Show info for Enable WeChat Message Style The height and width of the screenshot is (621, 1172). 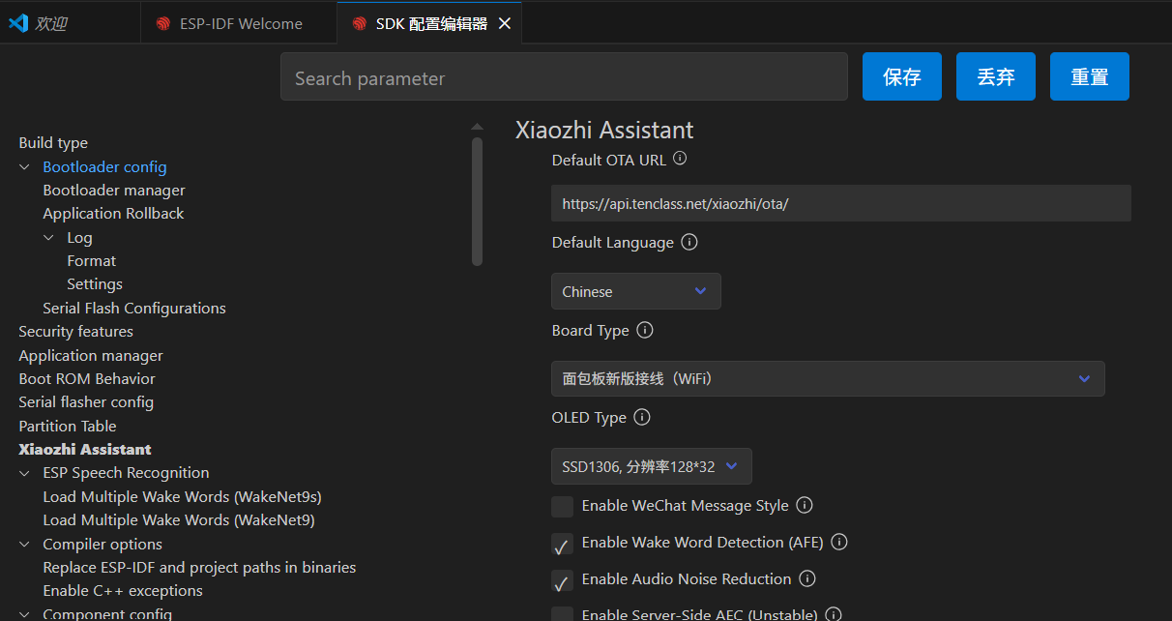tap(805, 505)
